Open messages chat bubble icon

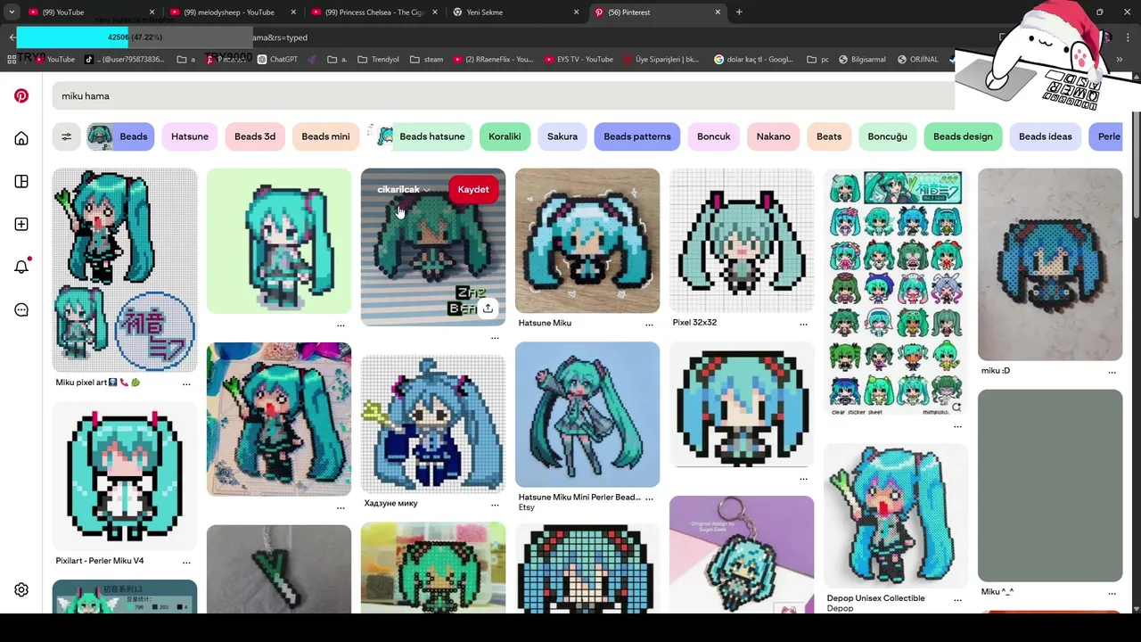21,309
